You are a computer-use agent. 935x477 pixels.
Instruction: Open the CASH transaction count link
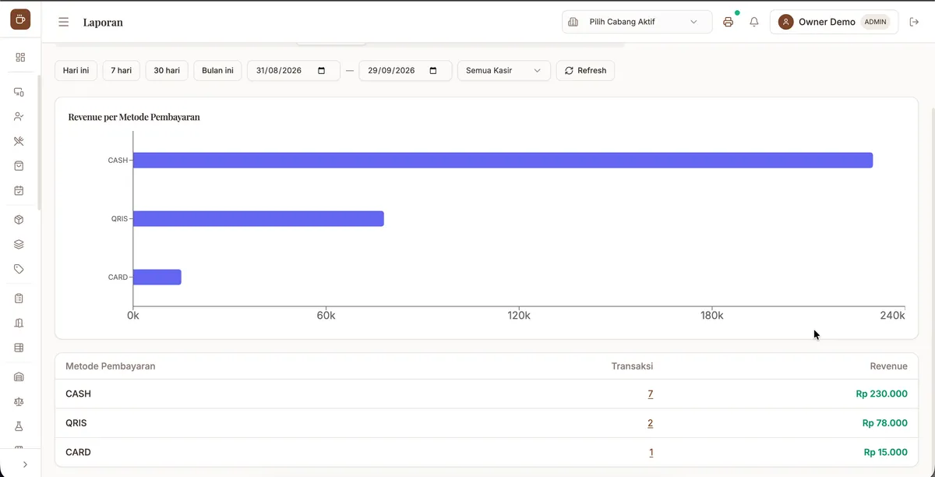pos(651,394)
